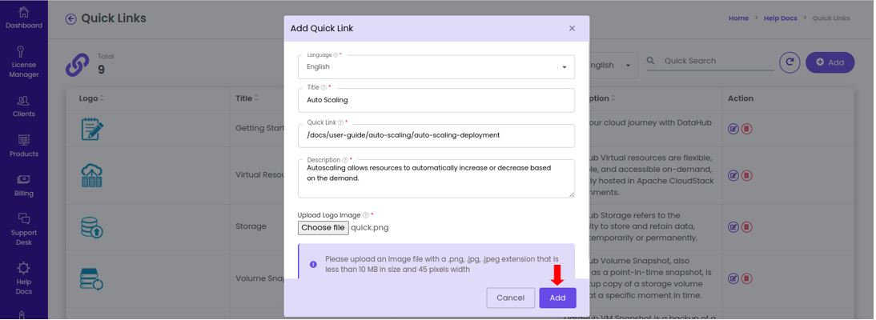Image resolution: width=876 pixels, height=320 pixels.
Task: Click the back arrow beside Quick Links
Action: [x=71, y=19]
